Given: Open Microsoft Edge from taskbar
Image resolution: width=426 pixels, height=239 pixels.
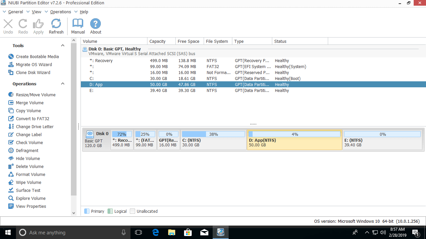Looking at the screenshot, I should click(155, 232).
